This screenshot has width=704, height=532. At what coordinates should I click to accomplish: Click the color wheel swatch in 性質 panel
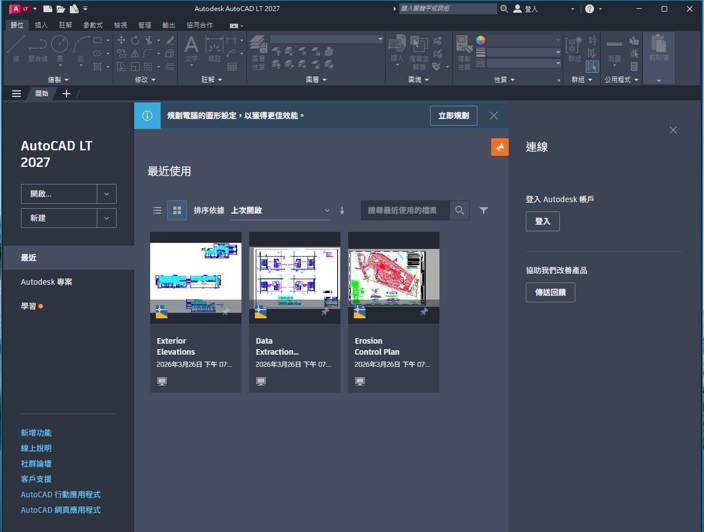click(x=481, y=40)
